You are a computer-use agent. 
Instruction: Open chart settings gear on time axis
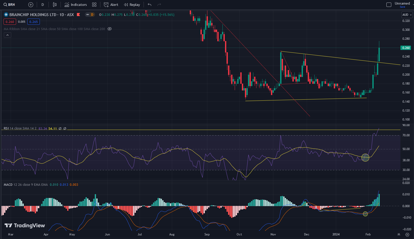407,234
